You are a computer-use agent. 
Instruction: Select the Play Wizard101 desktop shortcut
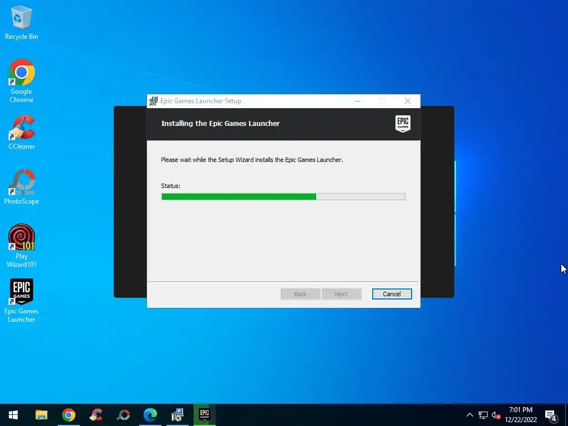(22, 246)
